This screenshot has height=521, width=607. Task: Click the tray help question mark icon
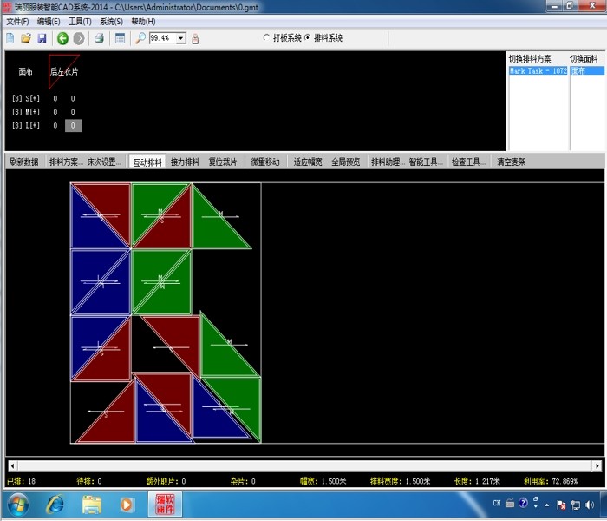click(523, 503)
